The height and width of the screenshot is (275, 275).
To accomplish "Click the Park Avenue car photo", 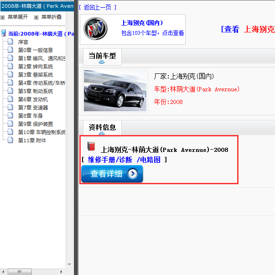I will coord(115,91).
